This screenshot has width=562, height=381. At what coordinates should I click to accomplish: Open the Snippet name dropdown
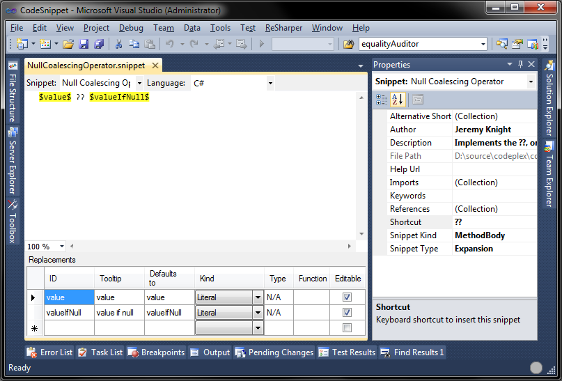[139, 83]
